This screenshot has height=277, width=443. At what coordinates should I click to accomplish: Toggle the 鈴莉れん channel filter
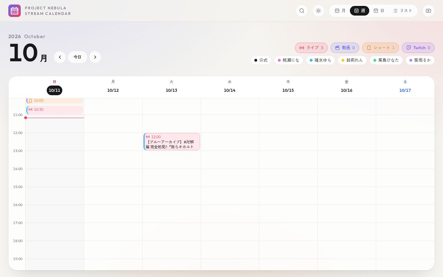coord(352,60)
